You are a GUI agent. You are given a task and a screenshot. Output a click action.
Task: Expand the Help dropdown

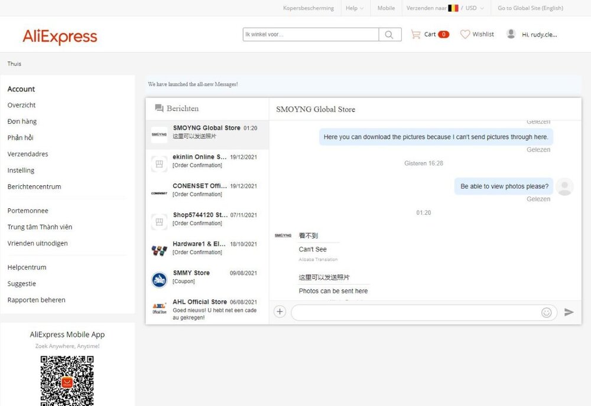click(x=355, y=8)
